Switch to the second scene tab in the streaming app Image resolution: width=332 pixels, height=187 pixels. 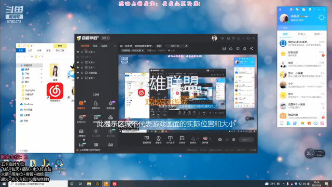tap(95, 46)
